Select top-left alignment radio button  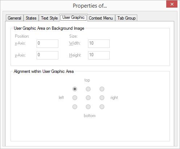tap(75, 89)
